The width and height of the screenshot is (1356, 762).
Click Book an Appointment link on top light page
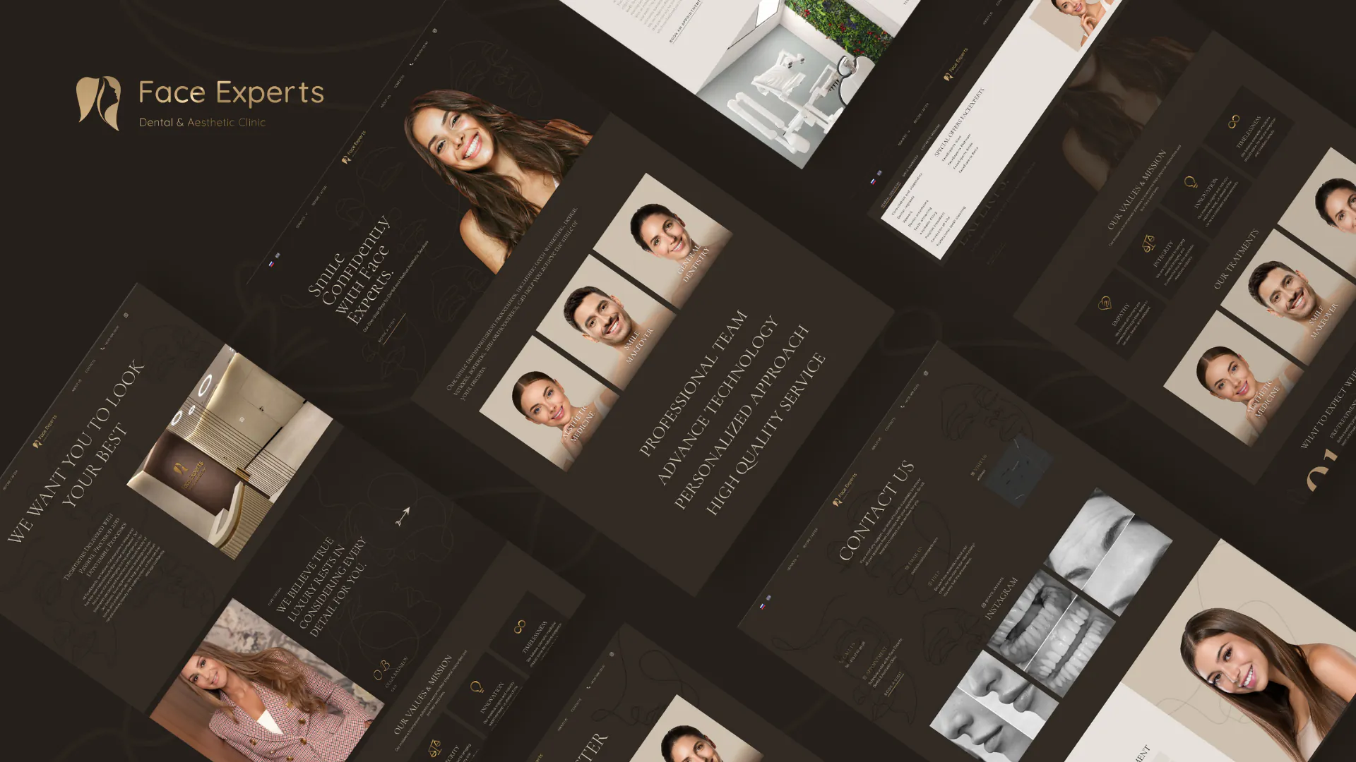click(686, 21)
